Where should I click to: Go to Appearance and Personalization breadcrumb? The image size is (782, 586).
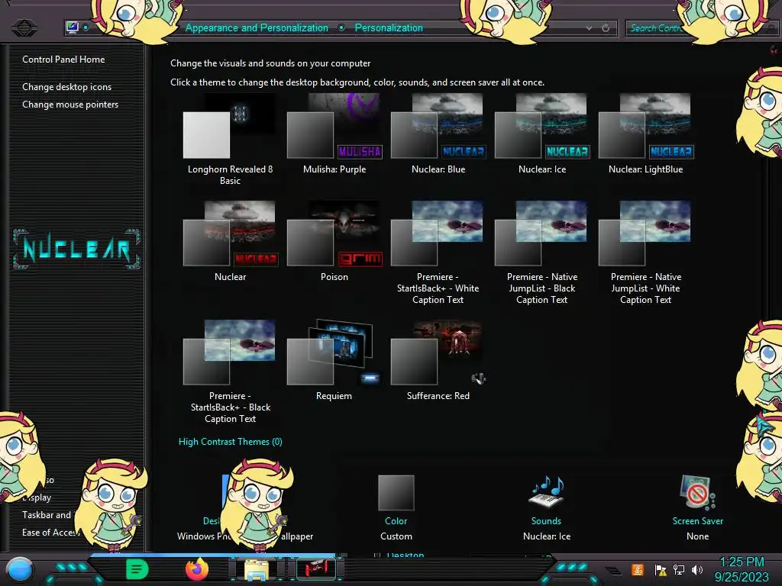257,28
